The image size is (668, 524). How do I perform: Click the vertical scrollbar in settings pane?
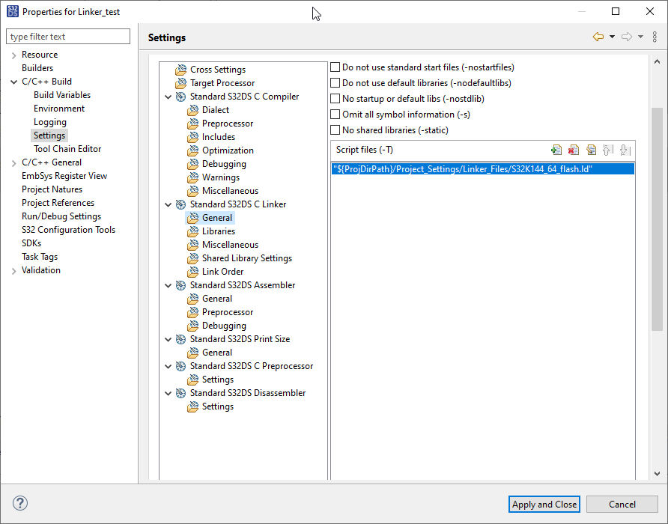pos(657,217)
